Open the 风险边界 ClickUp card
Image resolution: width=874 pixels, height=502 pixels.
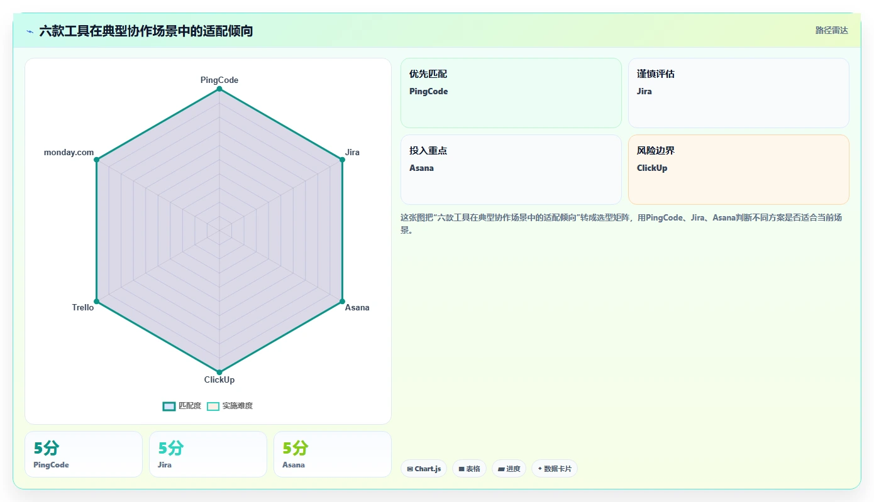pos(739,170)
